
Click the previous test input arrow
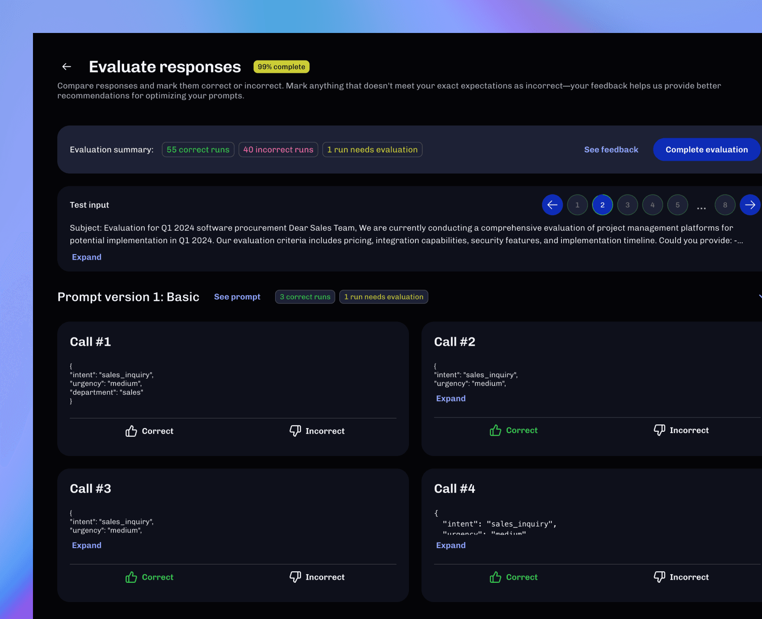pyautogui.click(x=552, y=205)
